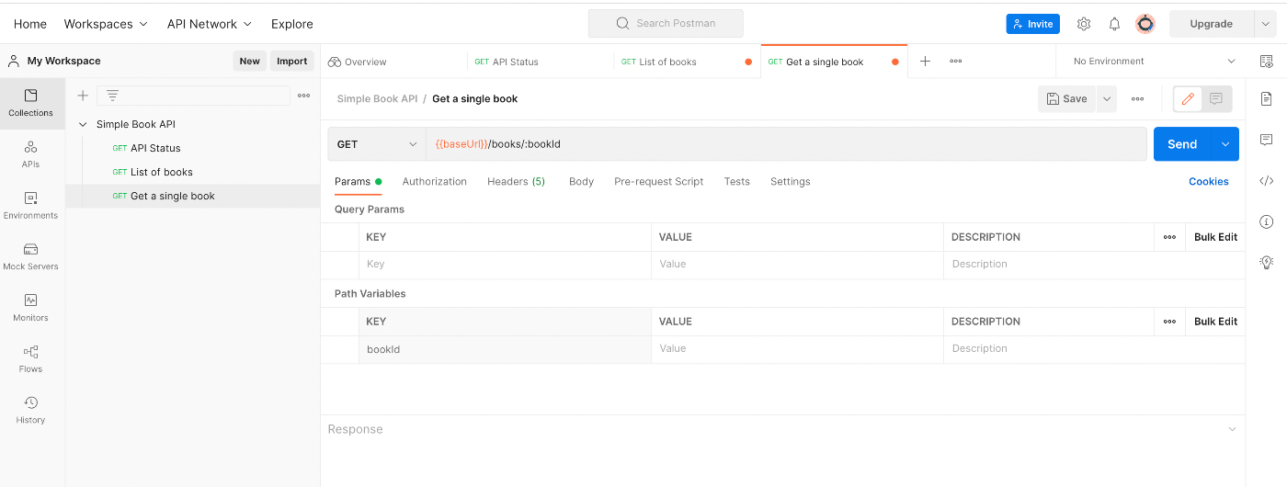Open the environment quick look icon

pyautogui.click(x=1267, y=62)
